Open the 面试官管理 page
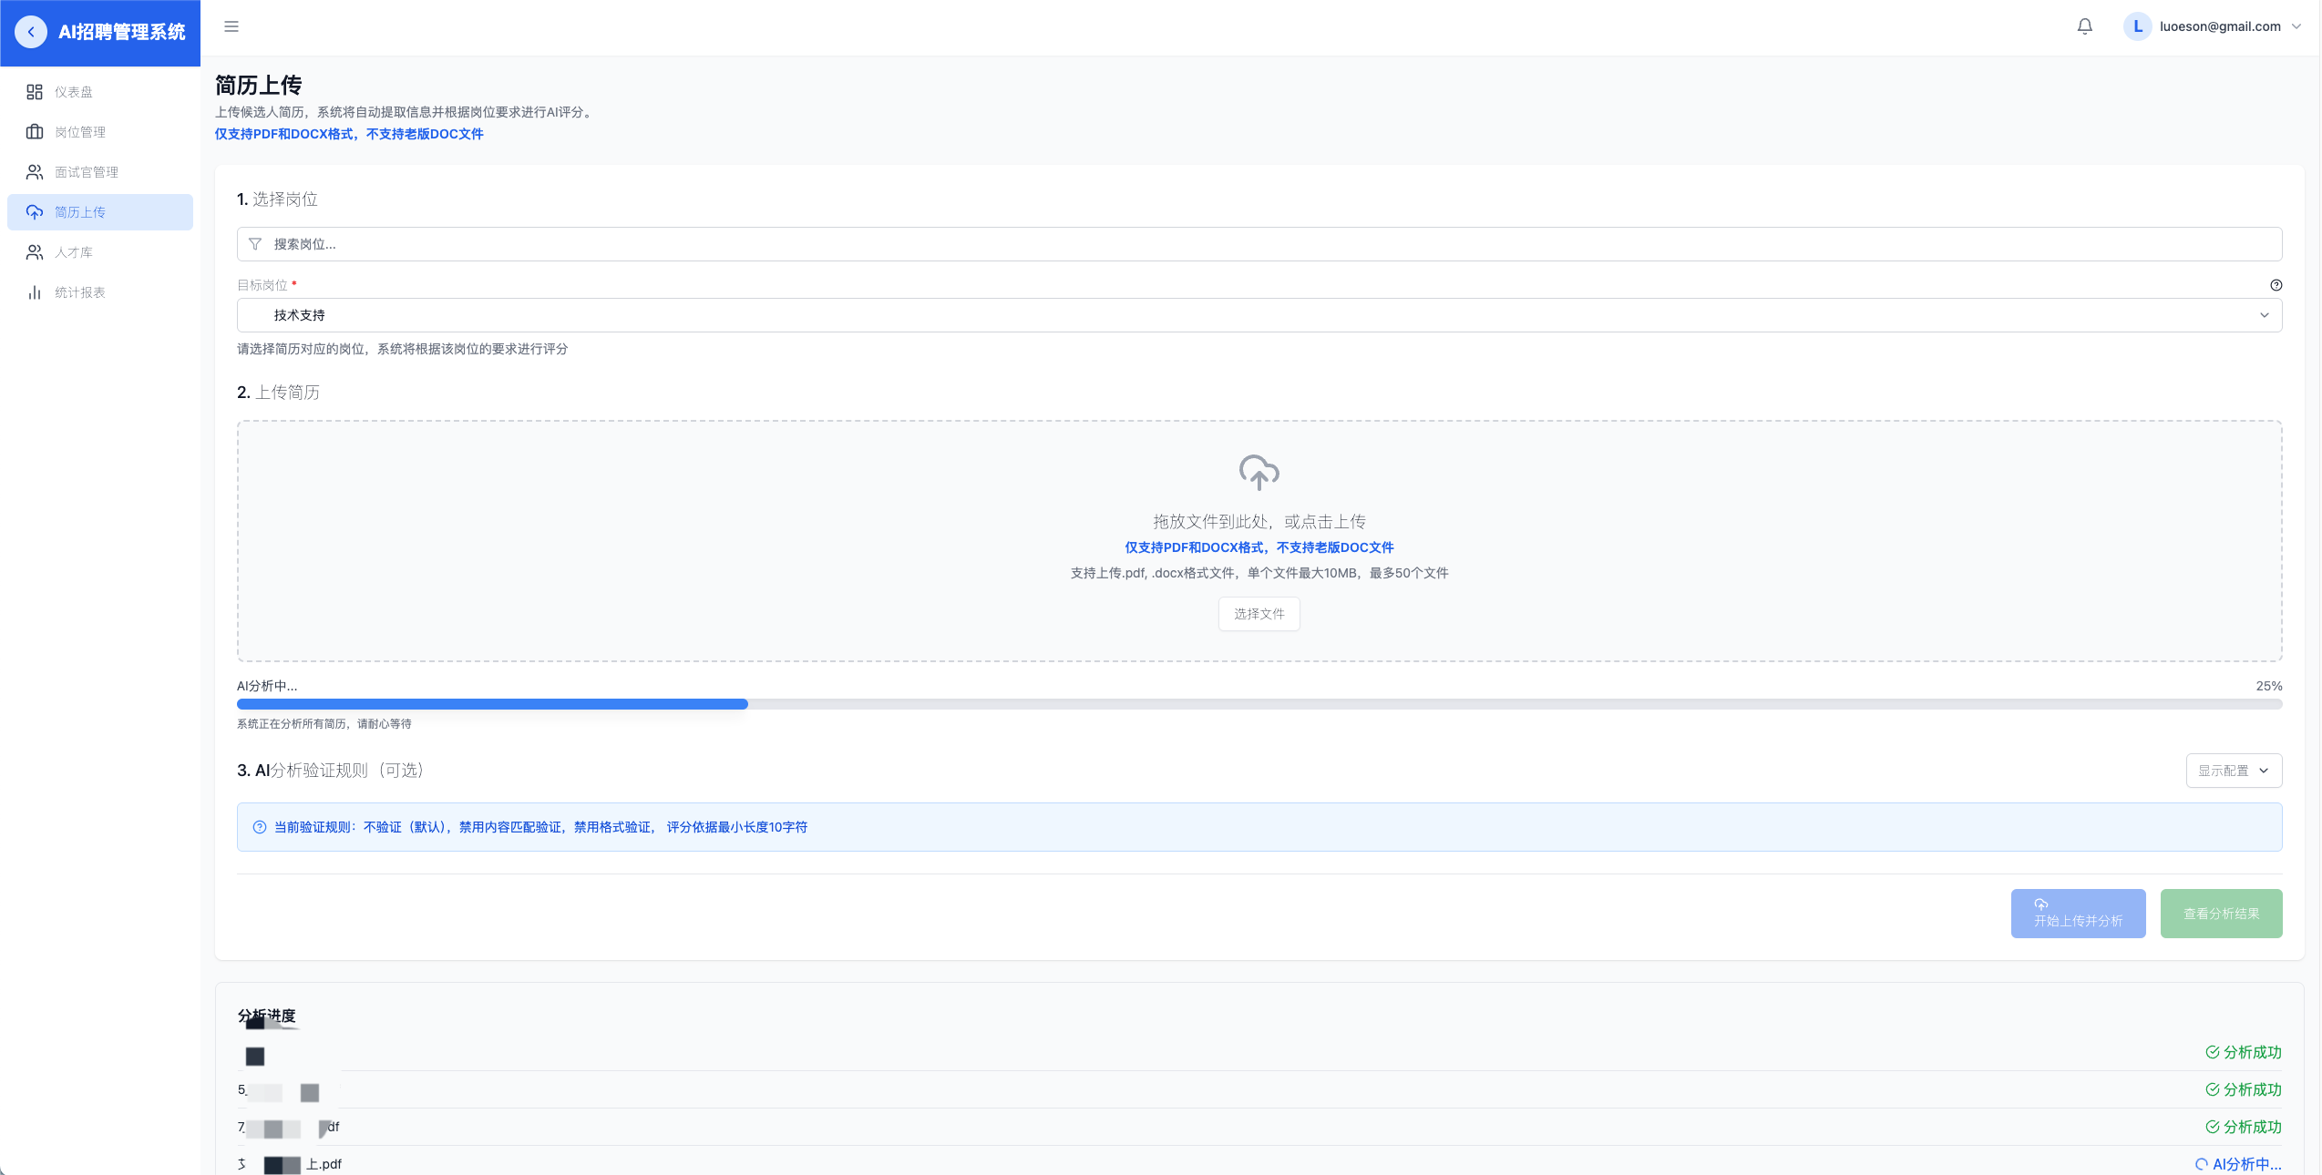 point(87,172)
